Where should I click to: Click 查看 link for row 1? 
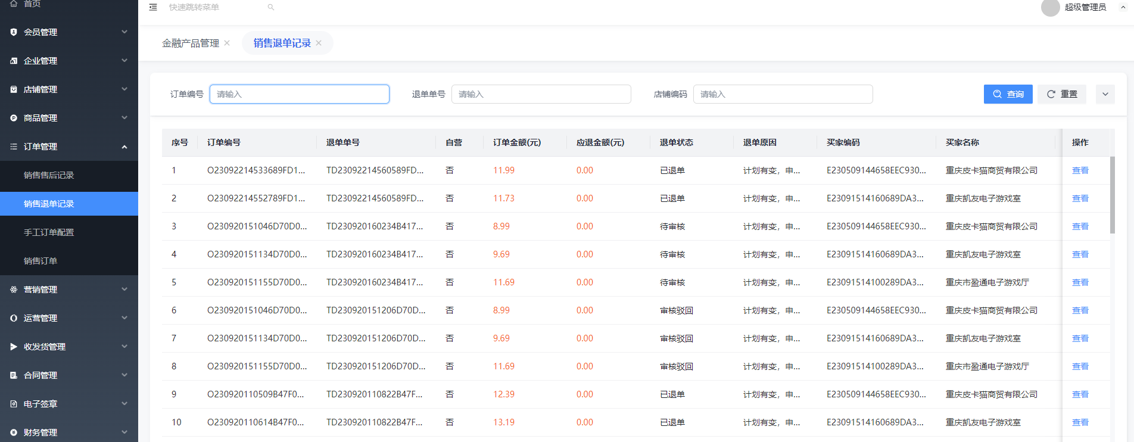[1080, 170]
